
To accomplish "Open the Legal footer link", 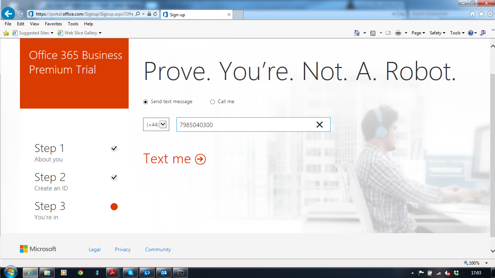I will click(95, 249).
